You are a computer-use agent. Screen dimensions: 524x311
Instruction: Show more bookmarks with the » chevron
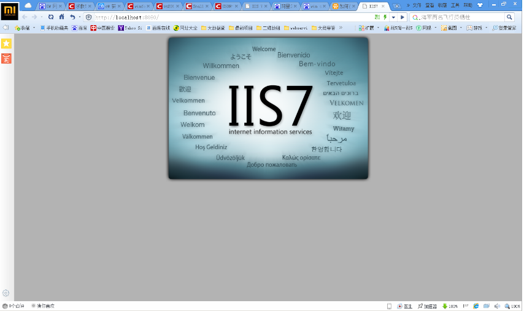click(x=341, y=28)
